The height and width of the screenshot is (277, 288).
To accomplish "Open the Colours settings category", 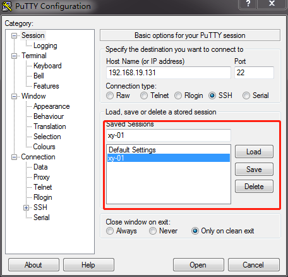I will click(44, 147).
